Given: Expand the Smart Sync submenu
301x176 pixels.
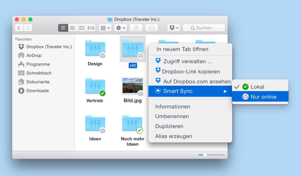Looking at the screenshot, I should [x=190, y=91].
